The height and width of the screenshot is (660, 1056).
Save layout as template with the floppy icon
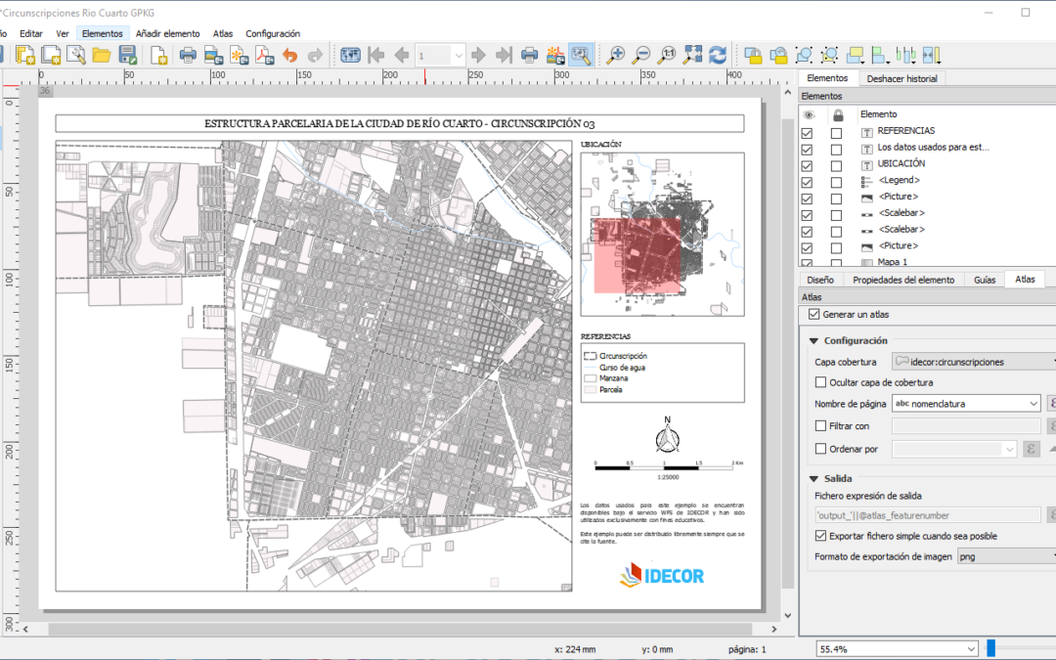(x=127, y=55)
